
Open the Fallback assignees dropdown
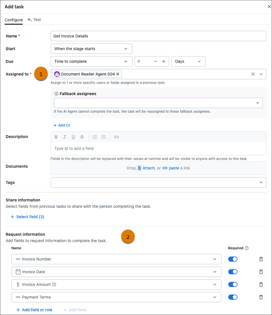(x=158, y=103)
